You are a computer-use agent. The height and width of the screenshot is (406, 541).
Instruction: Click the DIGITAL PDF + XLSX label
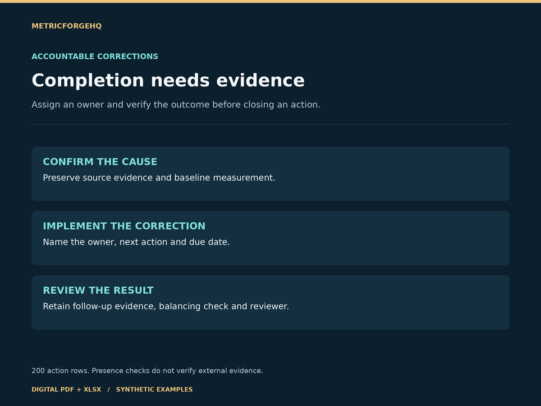pyautogui.click(x=66, y=389)
